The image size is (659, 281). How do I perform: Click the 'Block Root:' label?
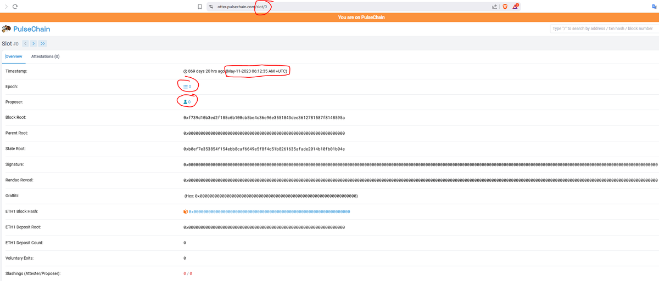(x=16, y=118)
